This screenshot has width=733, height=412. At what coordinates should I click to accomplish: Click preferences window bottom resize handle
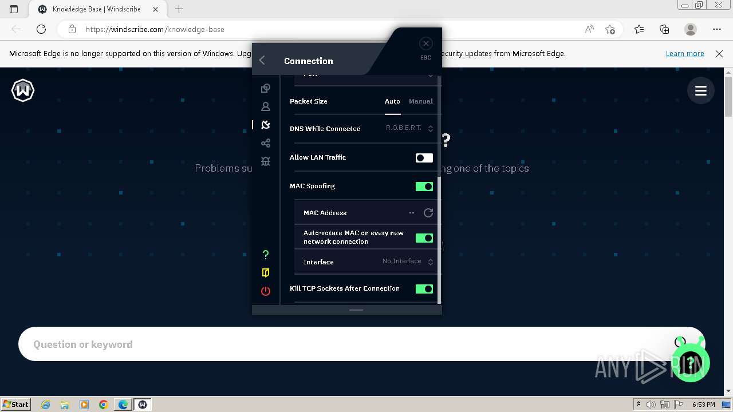(x=356, y=310)
